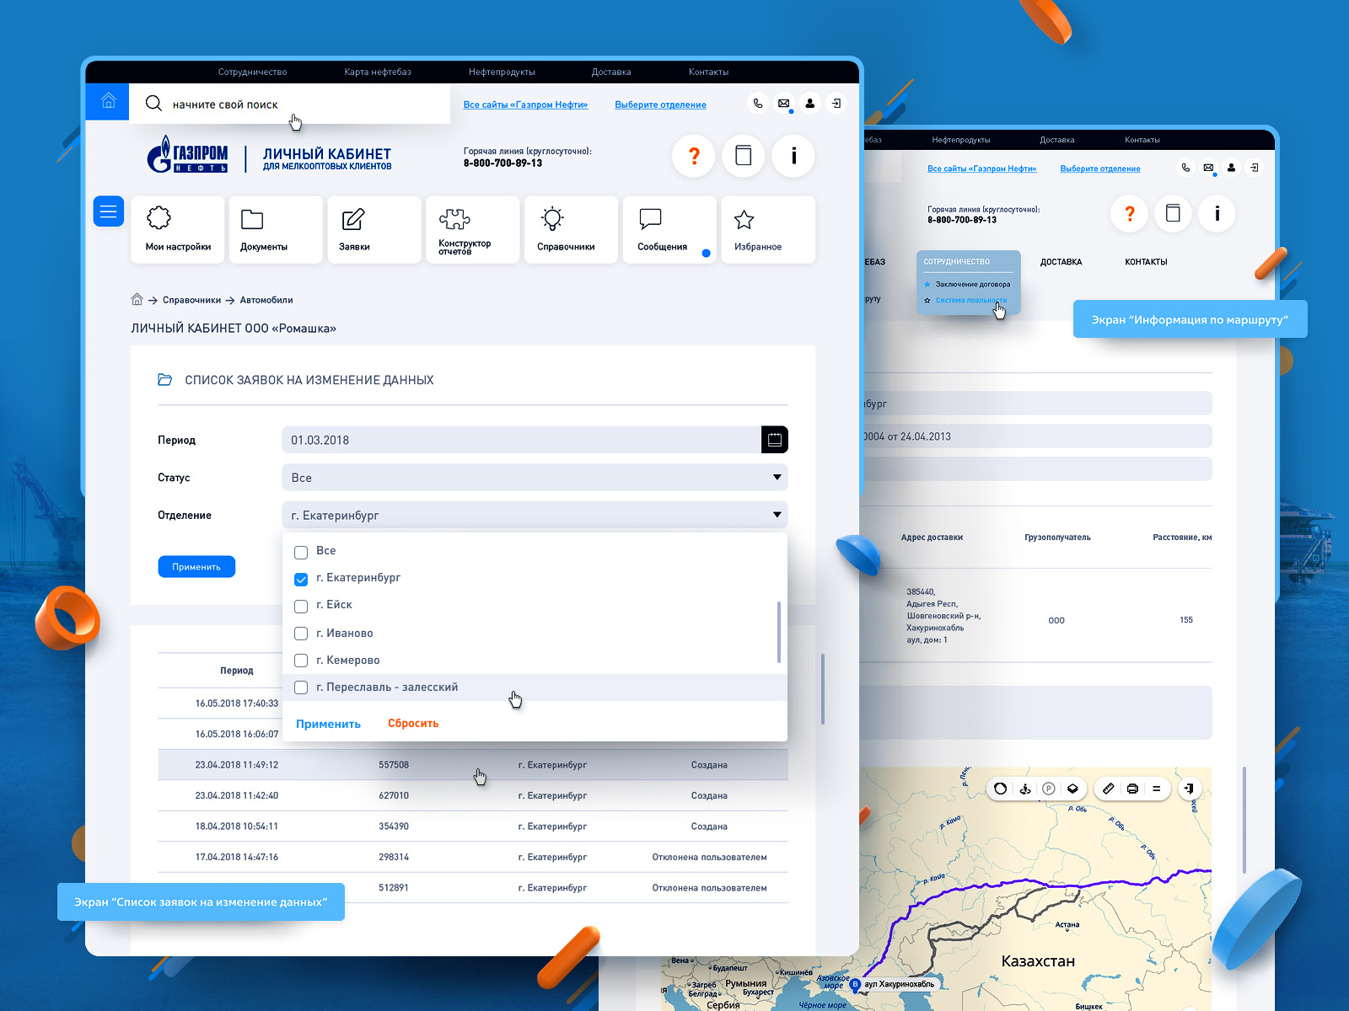Click the logout icon in front window header
Image resolution: width=1349 pixels, height=1011 pixels.
pos(836,104)
